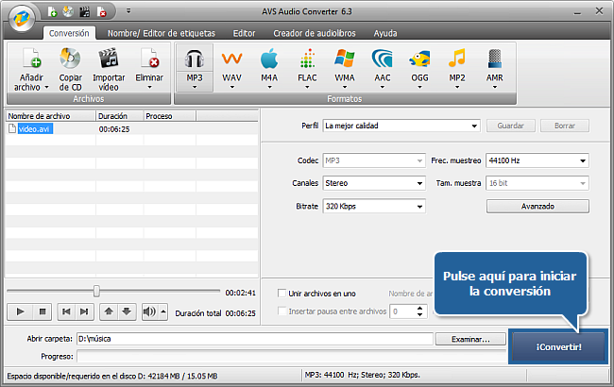The height and width of the screenshot is (387, 614).
Task: Switch to the Editor tab
Action: coord(244,33)
